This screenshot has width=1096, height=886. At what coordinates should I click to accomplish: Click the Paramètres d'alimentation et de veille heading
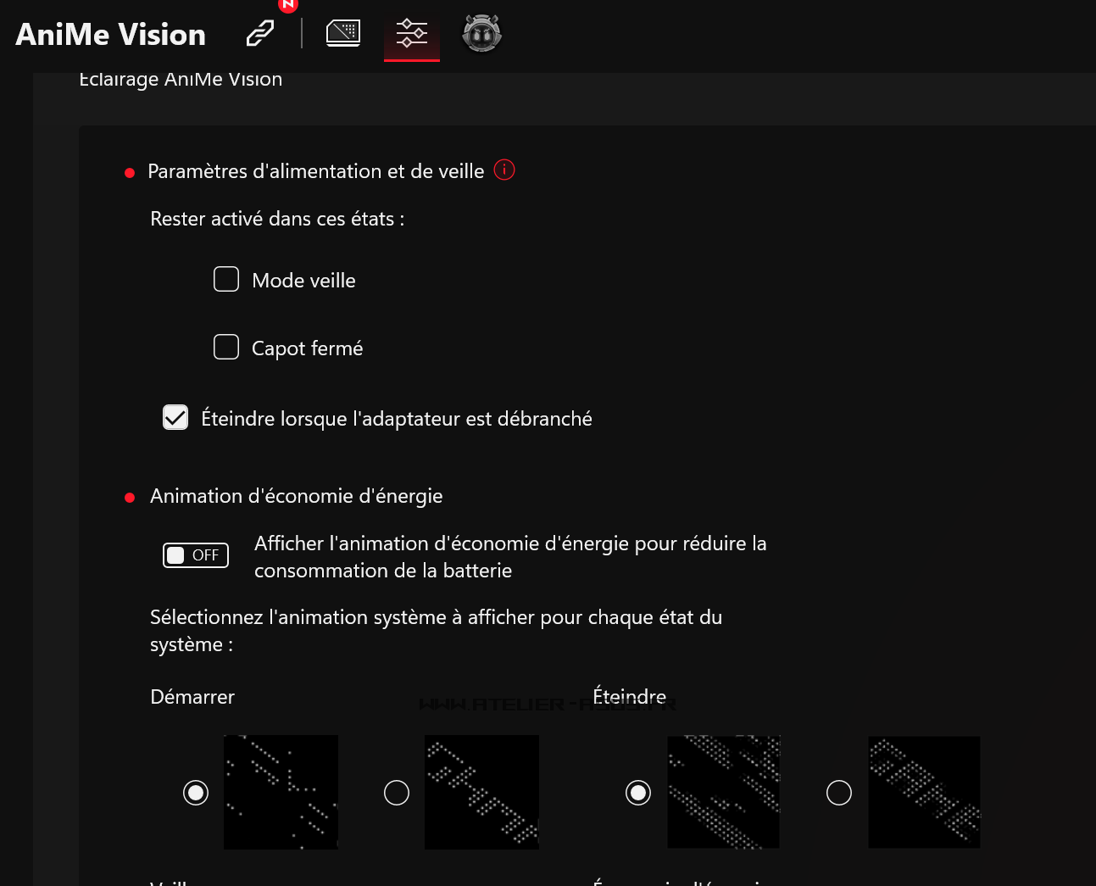coord(316,171)
